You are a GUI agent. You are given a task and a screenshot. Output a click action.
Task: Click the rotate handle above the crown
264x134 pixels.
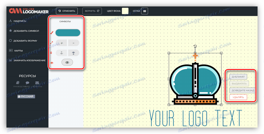point(195,47)
